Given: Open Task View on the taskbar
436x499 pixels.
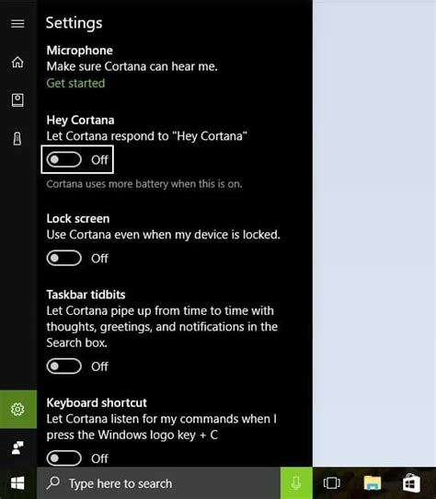Looking at the screenshot, I should pos(331,483).
